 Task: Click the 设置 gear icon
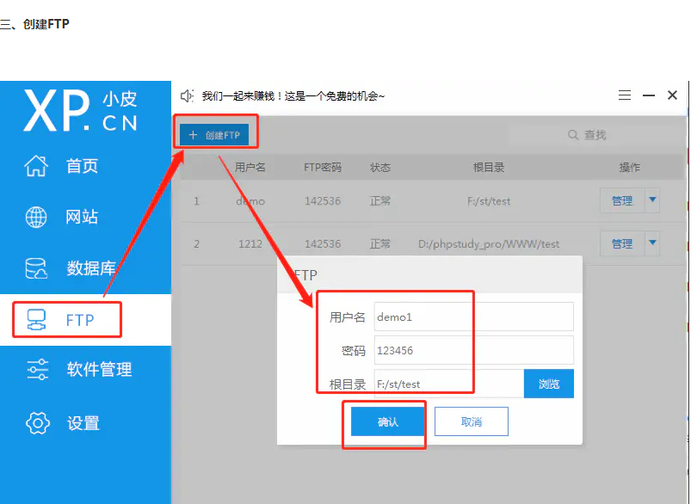37,423
